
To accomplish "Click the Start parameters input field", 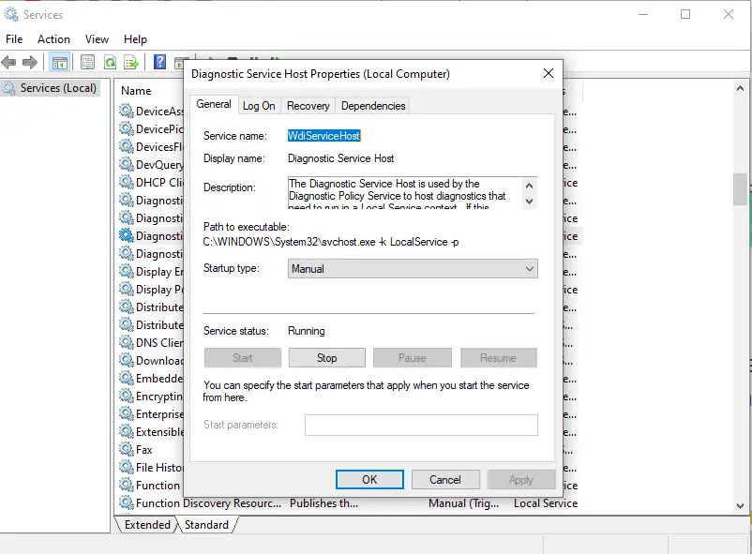I will (421, 425).
